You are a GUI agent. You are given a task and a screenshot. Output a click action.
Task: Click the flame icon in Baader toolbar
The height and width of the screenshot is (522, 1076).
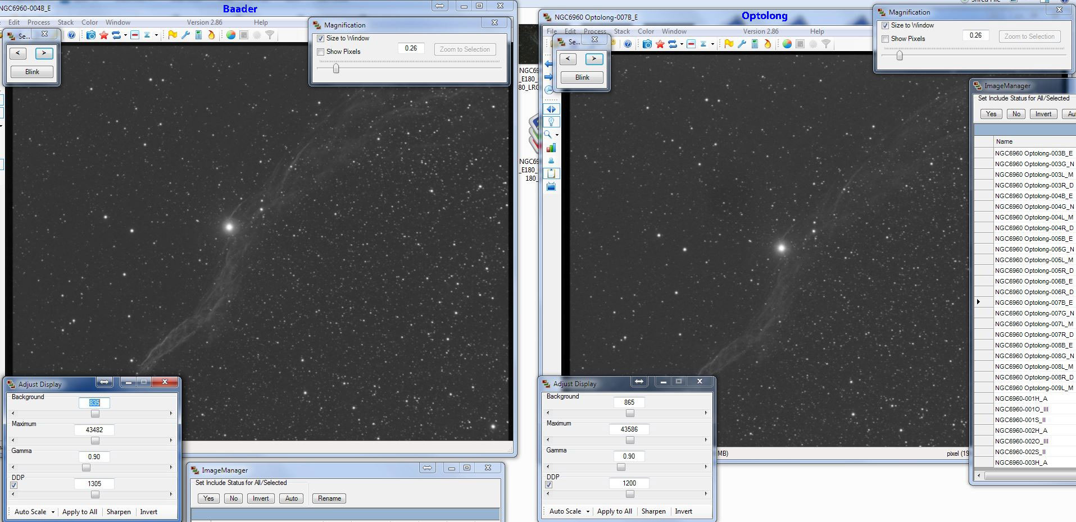[211, 35]
